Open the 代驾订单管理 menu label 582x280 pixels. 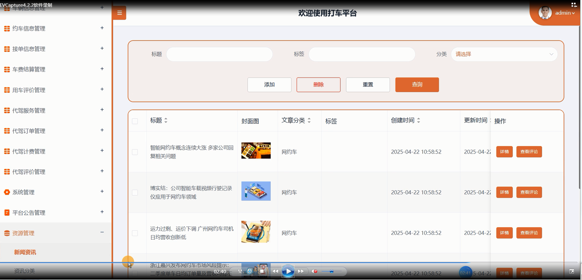click(x=29, y=131)
